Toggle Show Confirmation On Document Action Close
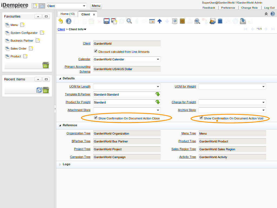The width and height of the screenshot is (277, 208). pyautogui.click(x=96, y=118)
